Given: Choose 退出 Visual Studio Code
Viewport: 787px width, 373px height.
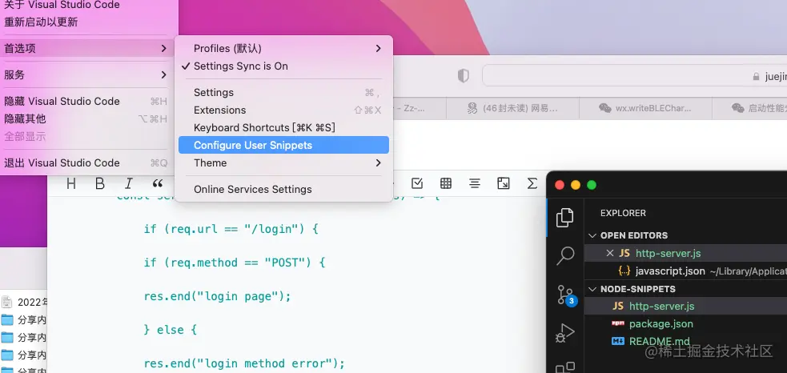Looking at the screenshot, I should pos(86,162).
